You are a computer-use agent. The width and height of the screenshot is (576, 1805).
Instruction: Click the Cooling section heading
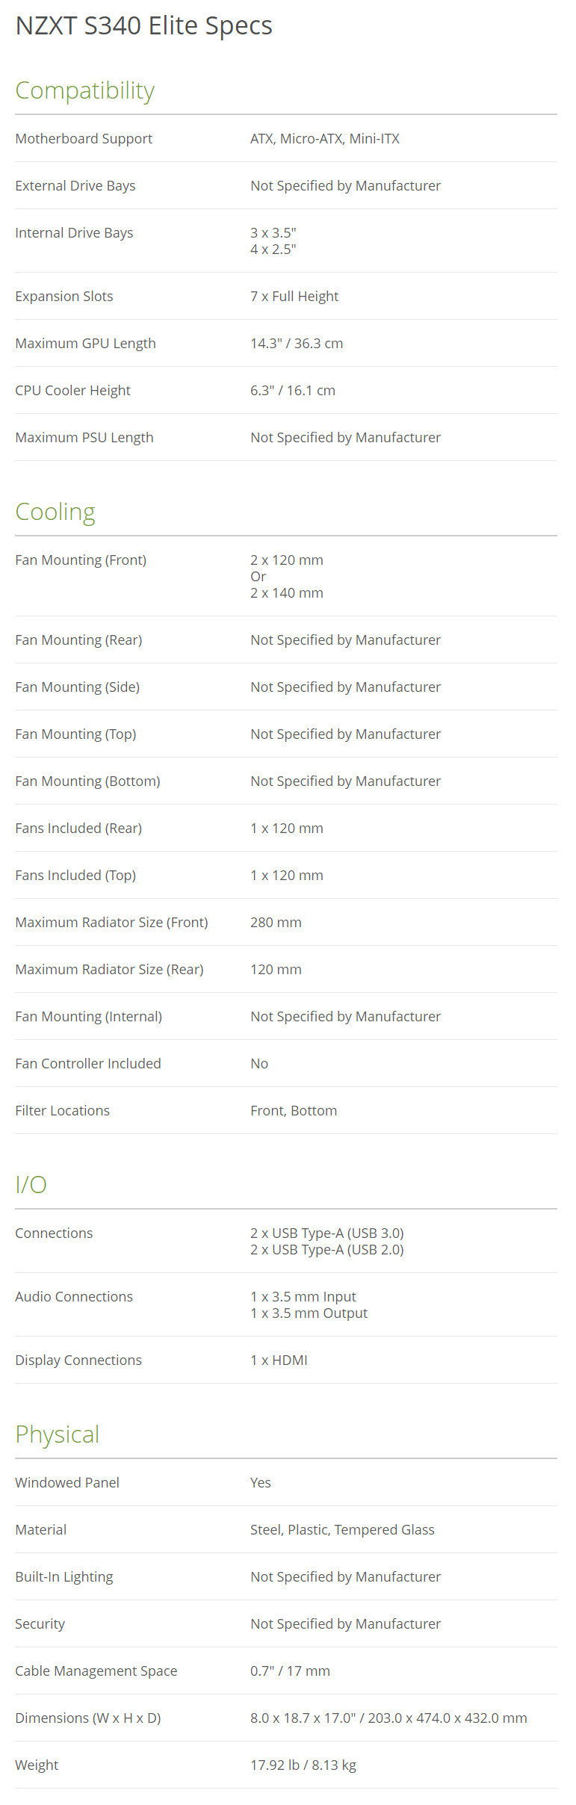pos(55,512)
